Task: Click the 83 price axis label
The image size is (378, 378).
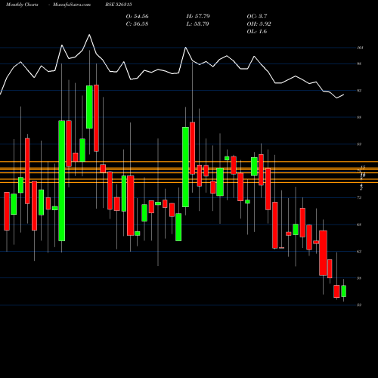Action: click(x=359, y=144)
